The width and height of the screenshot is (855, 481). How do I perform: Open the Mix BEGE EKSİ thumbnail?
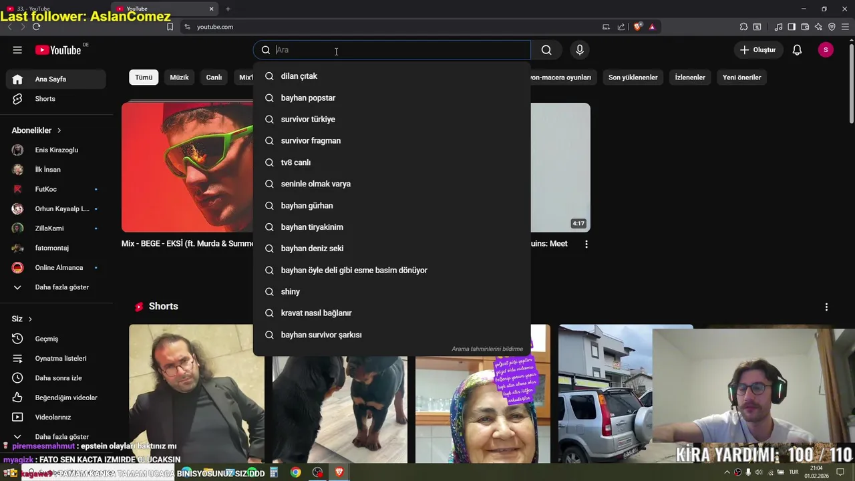[x=188, y=167]
